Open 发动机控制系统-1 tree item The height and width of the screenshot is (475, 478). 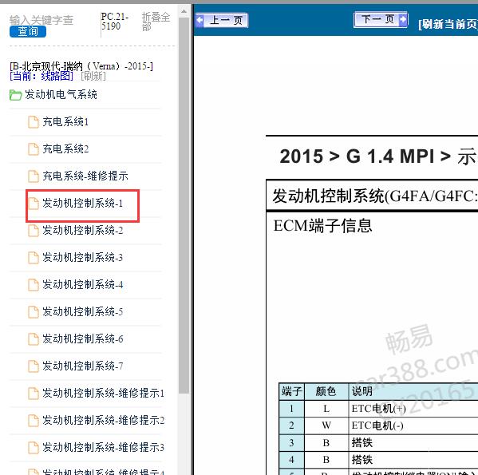coord(83,203)
